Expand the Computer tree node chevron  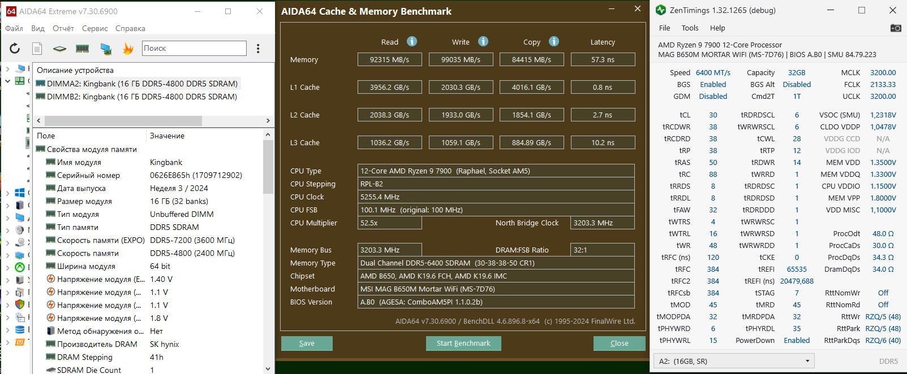[x=7, y=69]
